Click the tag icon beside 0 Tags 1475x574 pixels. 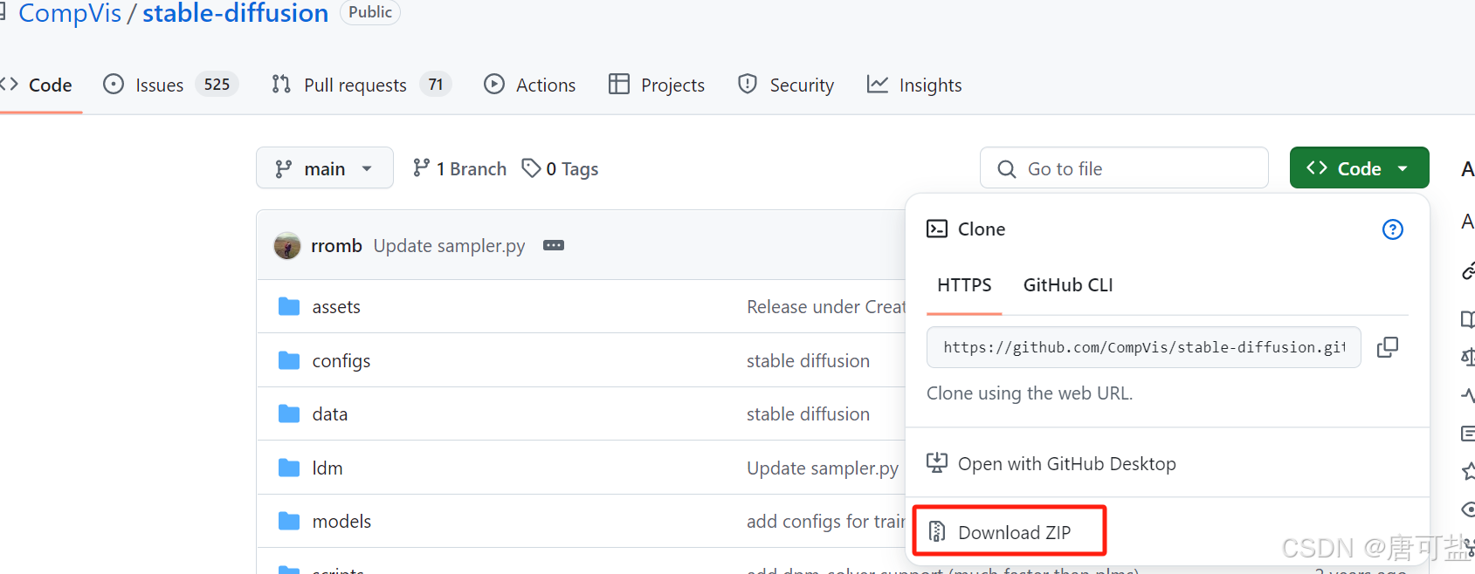point(531,167)
